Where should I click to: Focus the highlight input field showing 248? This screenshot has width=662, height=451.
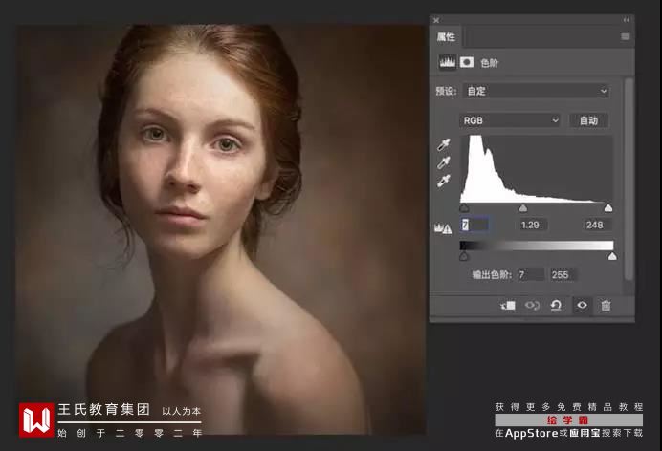(597, 225)
